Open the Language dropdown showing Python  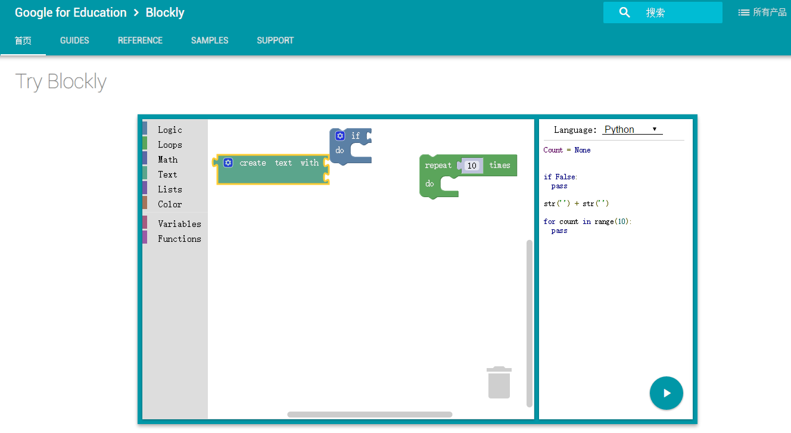pyautogui.click(x=631, y=130)
